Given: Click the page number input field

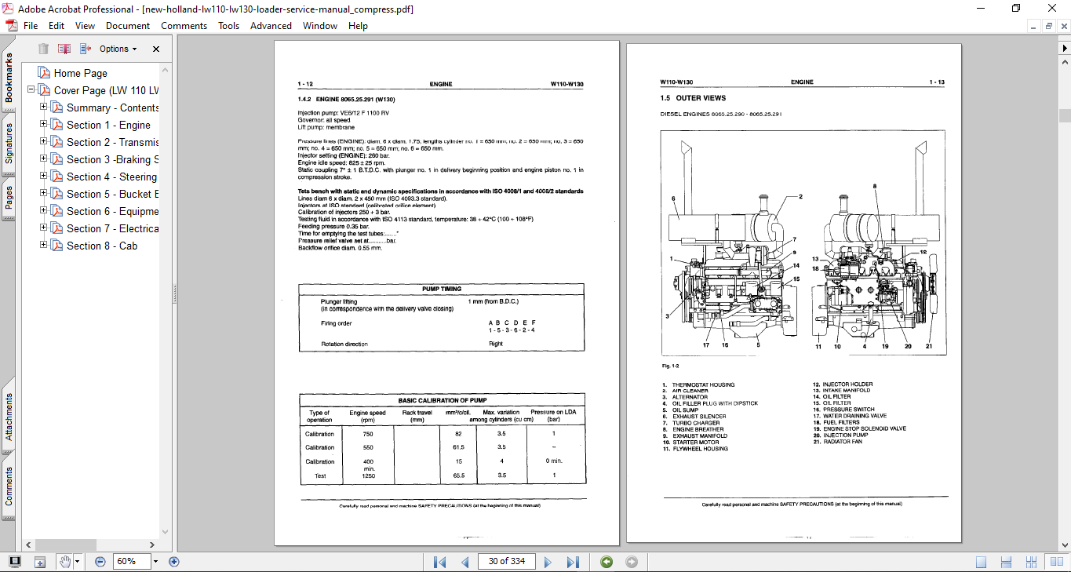Looking at the screenshot, I should coord(506,561).
